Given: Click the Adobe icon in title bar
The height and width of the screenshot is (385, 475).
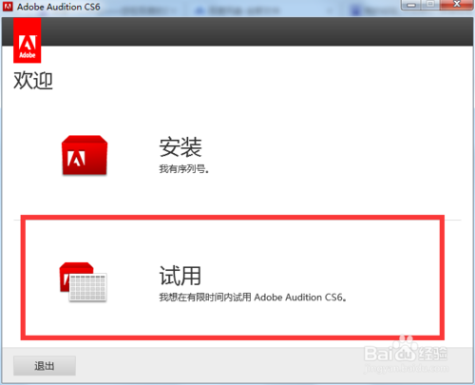Looking at the screenshot, I should point(8,7).
